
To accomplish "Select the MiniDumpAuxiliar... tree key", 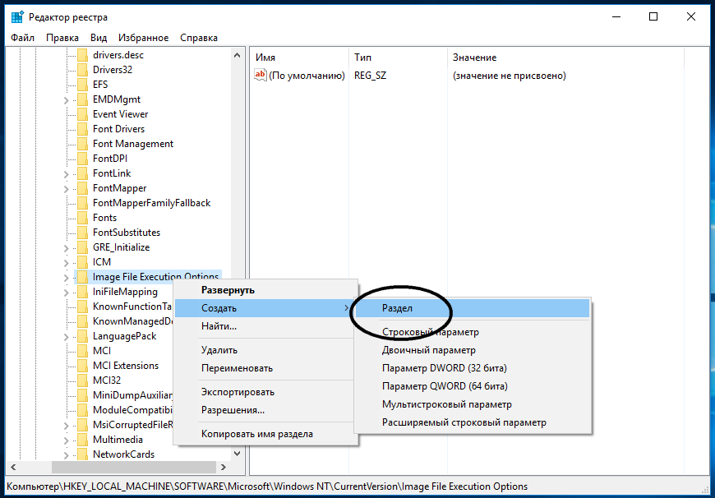I will (132, 395).
